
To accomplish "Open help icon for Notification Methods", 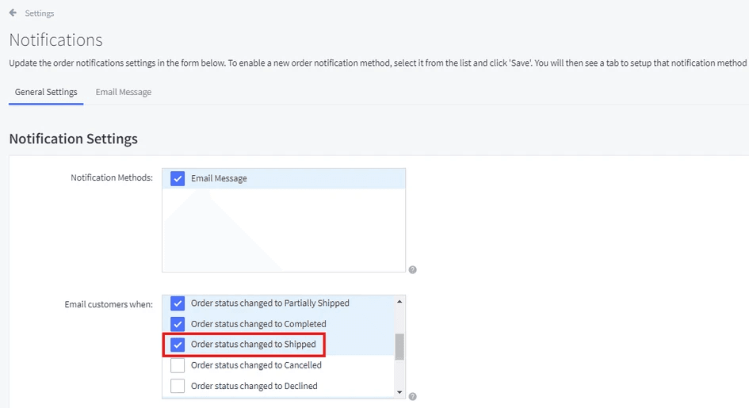I will click(413, 269).
